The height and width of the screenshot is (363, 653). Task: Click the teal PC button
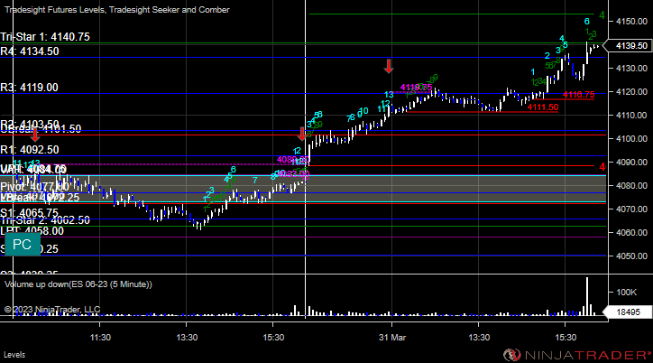pos(23,244)
